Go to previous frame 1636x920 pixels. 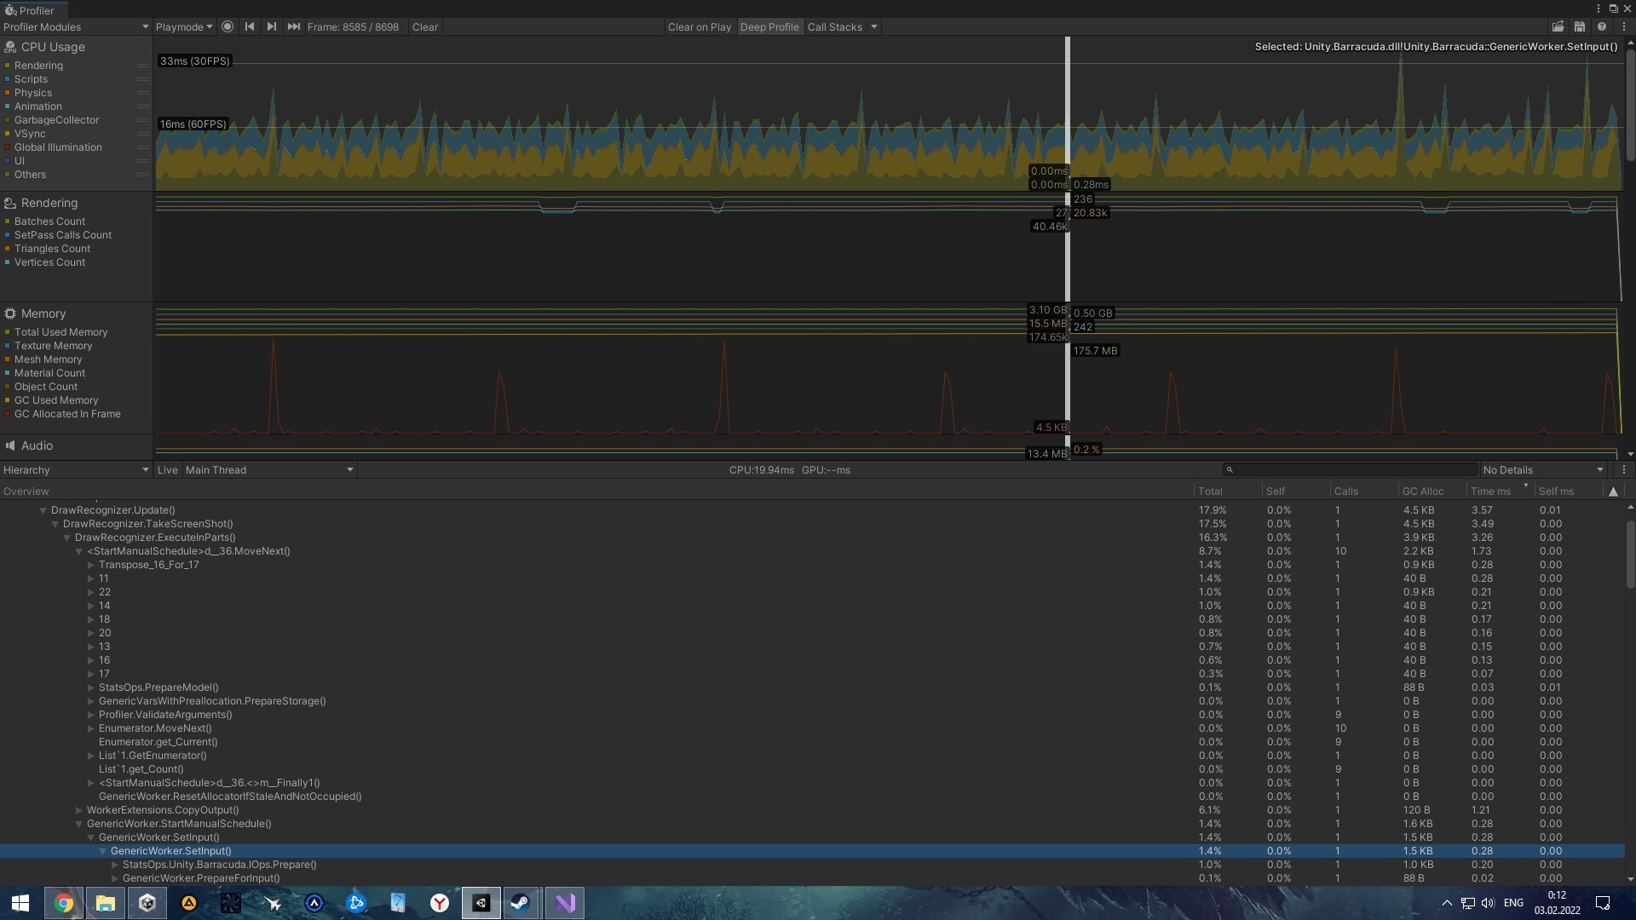click(x=250, y=26)
